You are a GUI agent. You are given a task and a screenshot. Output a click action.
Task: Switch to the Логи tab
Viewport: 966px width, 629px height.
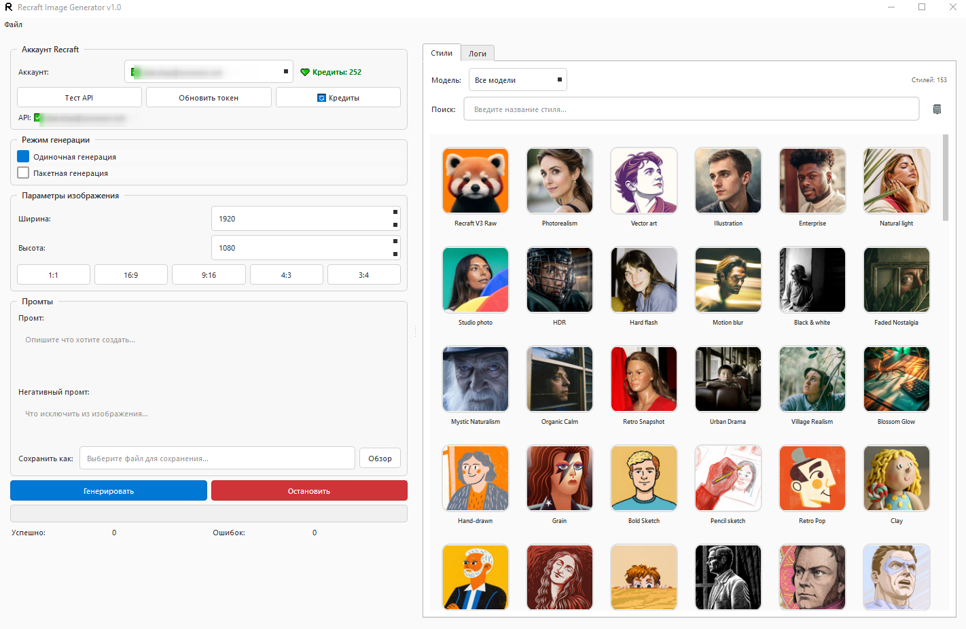[478, 53]
